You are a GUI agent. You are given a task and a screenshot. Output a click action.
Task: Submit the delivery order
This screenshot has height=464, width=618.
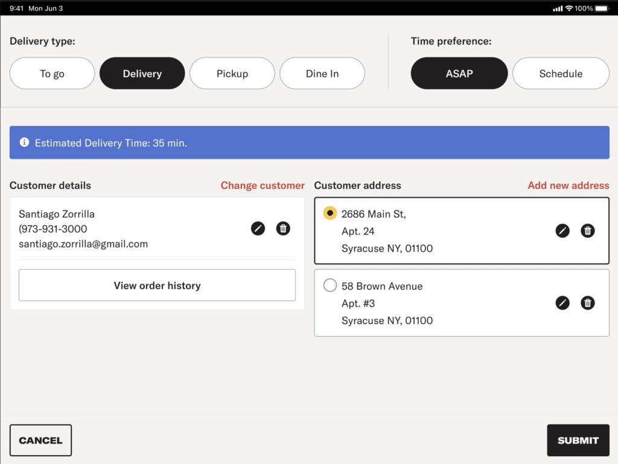(x=578, y=440)
